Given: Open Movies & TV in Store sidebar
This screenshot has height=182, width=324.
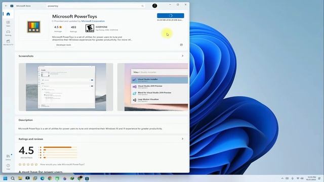Looking at the screenshot, I should [8, 42].
